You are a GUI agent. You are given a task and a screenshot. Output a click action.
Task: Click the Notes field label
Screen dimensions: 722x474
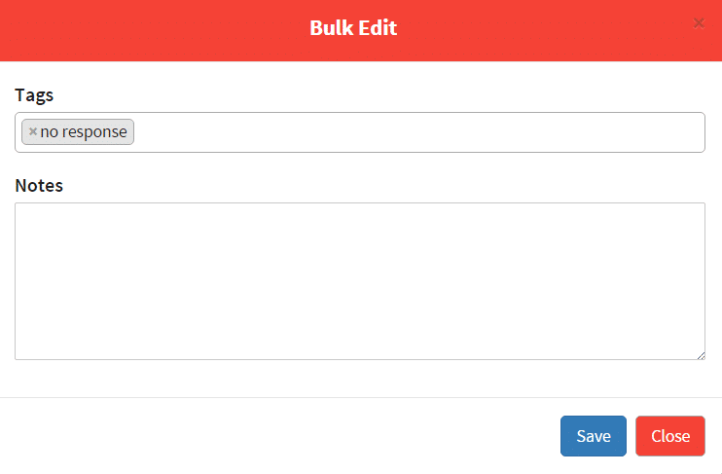coord(39,185)
